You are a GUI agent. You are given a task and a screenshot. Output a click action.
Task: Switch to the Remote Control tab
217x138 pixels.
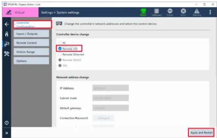(31, 43)
